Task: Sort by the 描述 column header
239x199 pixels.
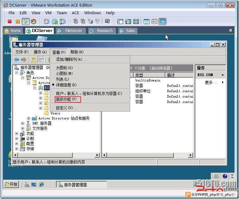Action: [x=179, y=75]
